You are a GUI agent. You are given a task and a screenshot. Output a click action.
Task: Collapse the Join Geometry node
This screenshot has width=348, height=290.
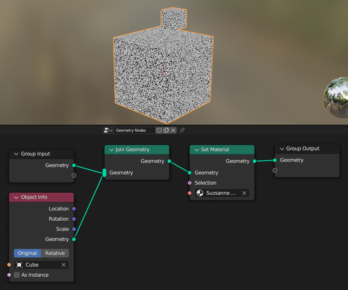tap(112, 150)
